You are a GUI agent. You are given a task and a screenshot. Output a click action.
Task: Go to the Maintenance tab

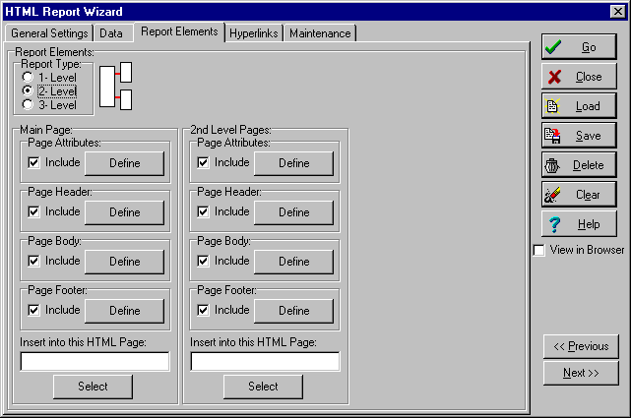point(320,33)
